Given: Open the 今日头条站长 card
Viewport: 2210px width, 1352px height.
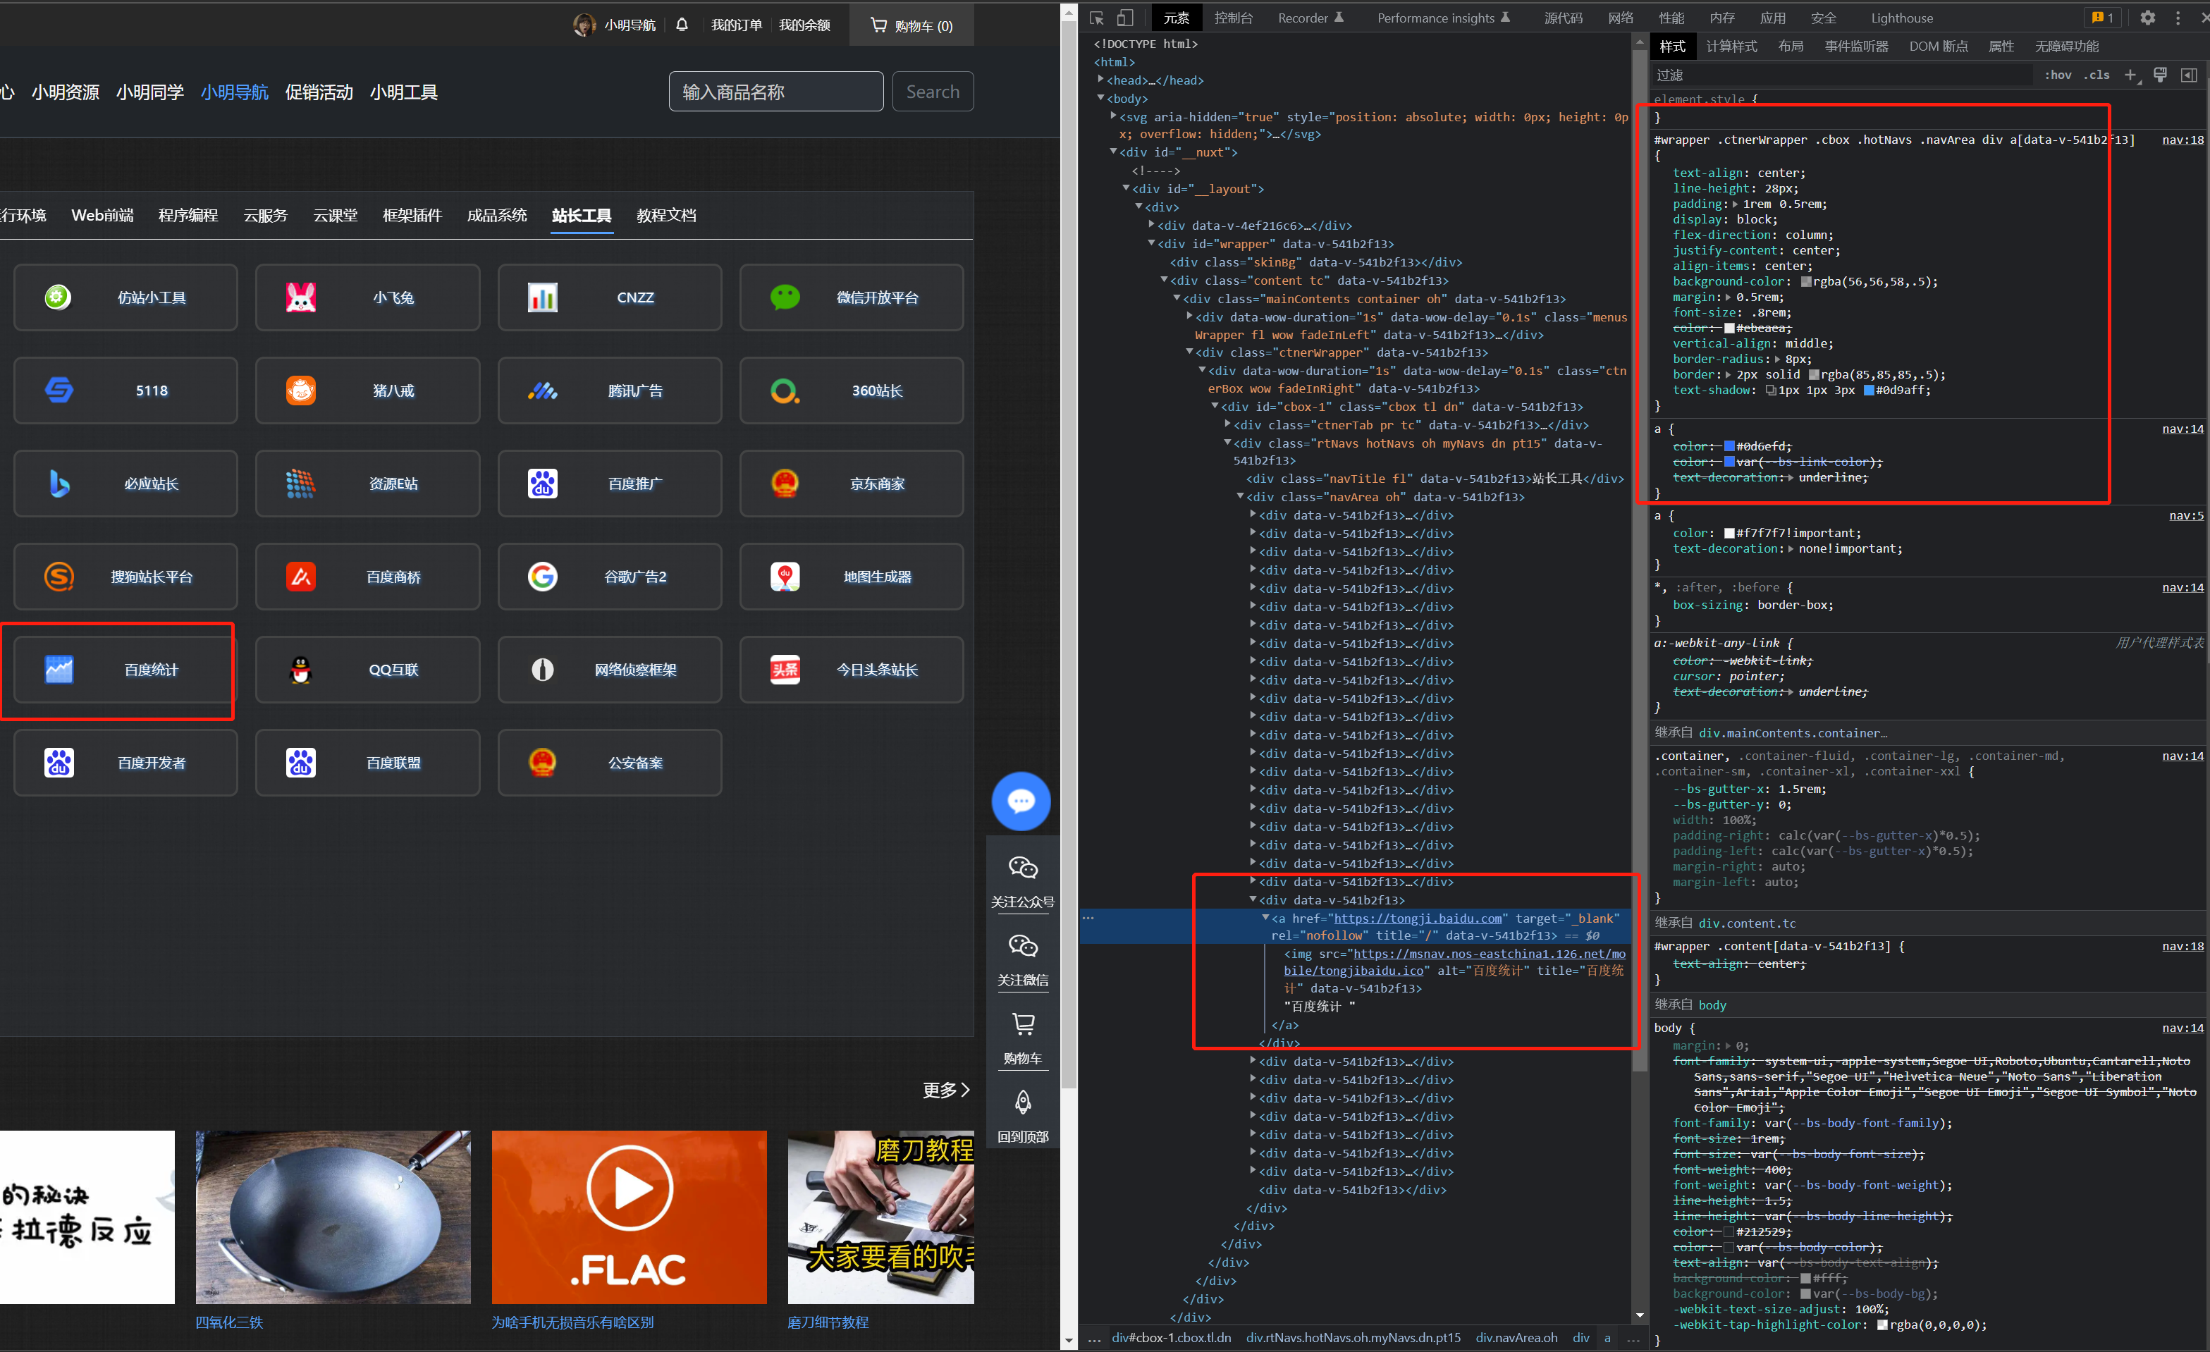Looking at the screenshot, I should (851, 669).
